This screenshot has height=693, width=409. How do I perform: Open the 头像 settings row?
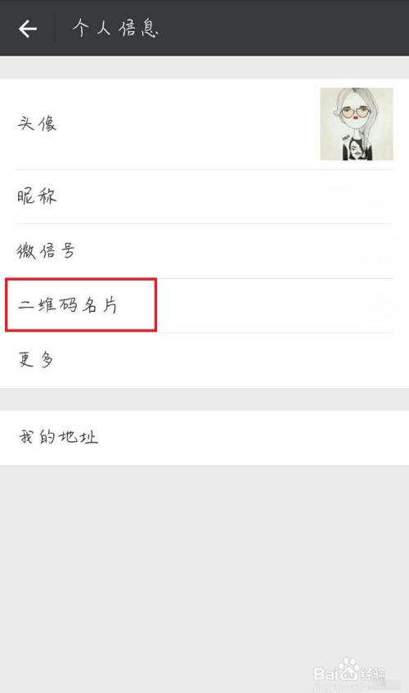click(204, 124)
